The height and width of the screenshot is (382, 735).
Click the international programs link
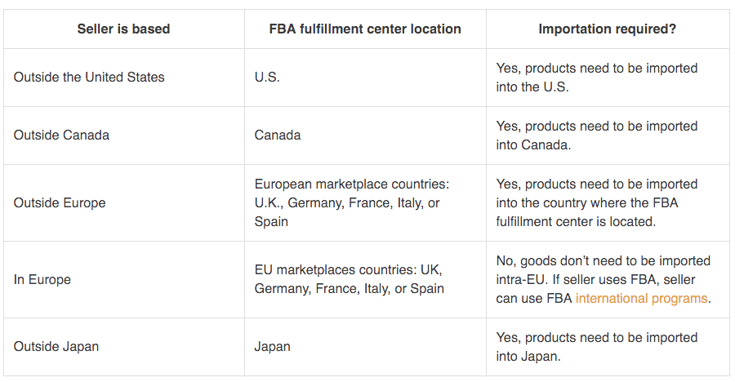pos(641,299)
